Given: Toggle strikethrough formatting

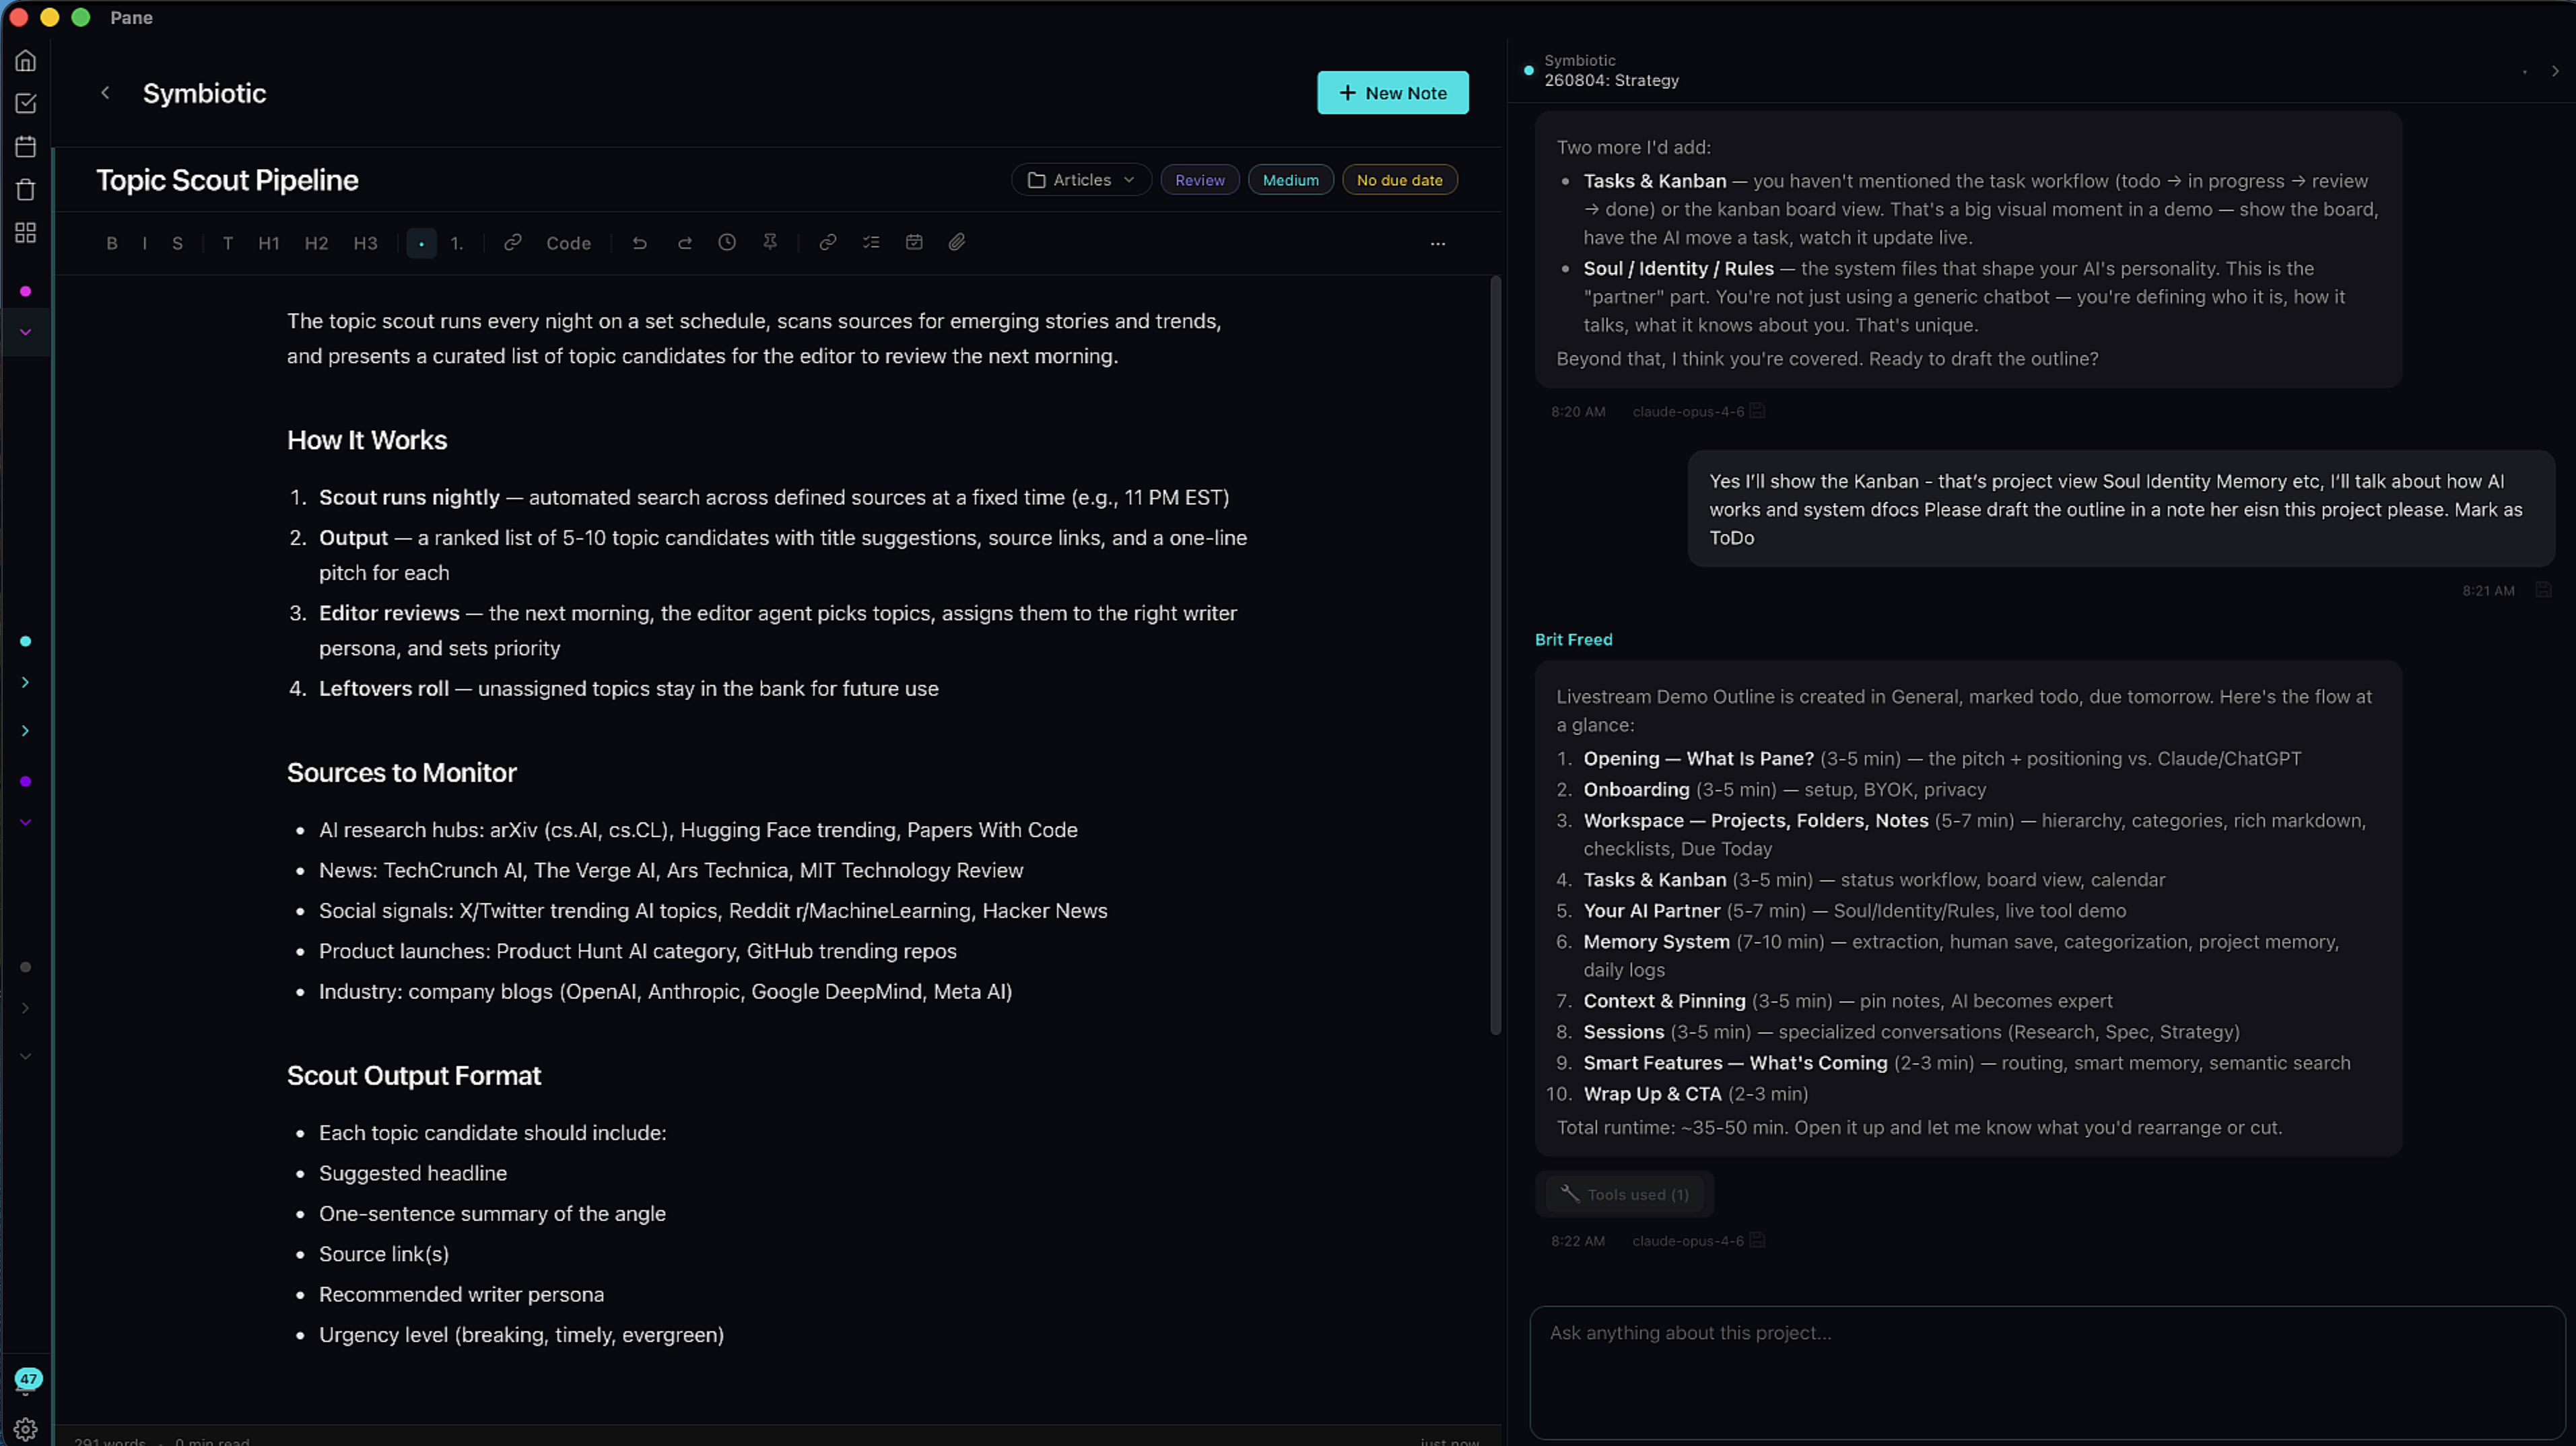Looking at the screenshot, I should click(x=178, y=243).
